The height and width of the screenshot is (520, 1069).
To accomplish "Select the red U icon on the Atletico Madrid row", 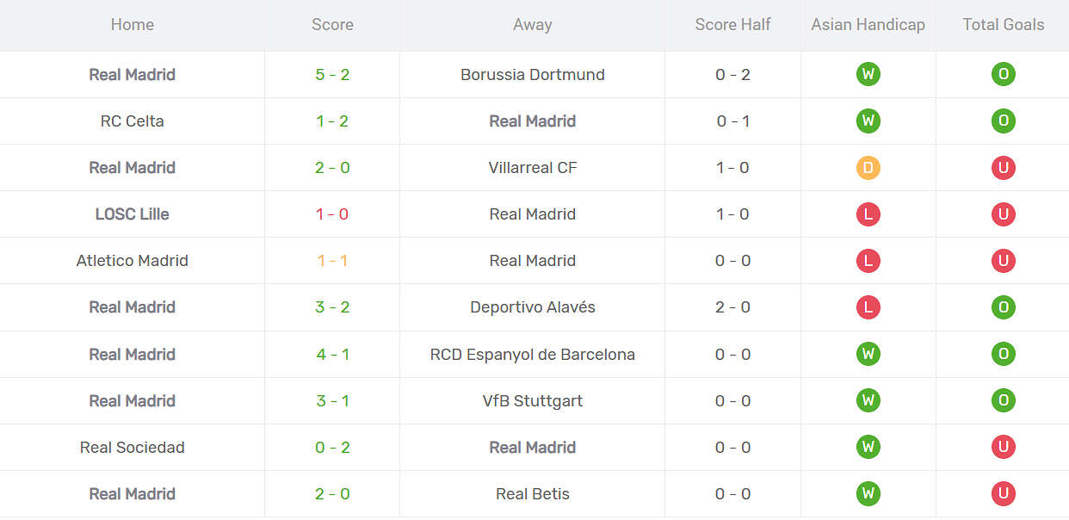I will pos(1004,261).
